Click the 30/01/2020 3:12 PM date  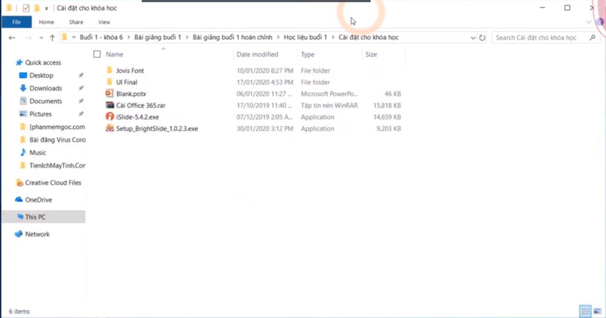265,129
